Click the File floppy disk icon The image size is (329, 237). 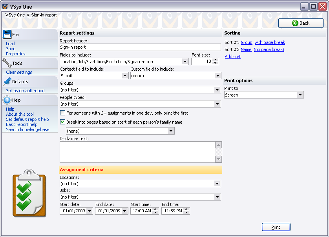click(x=7, y=34)
